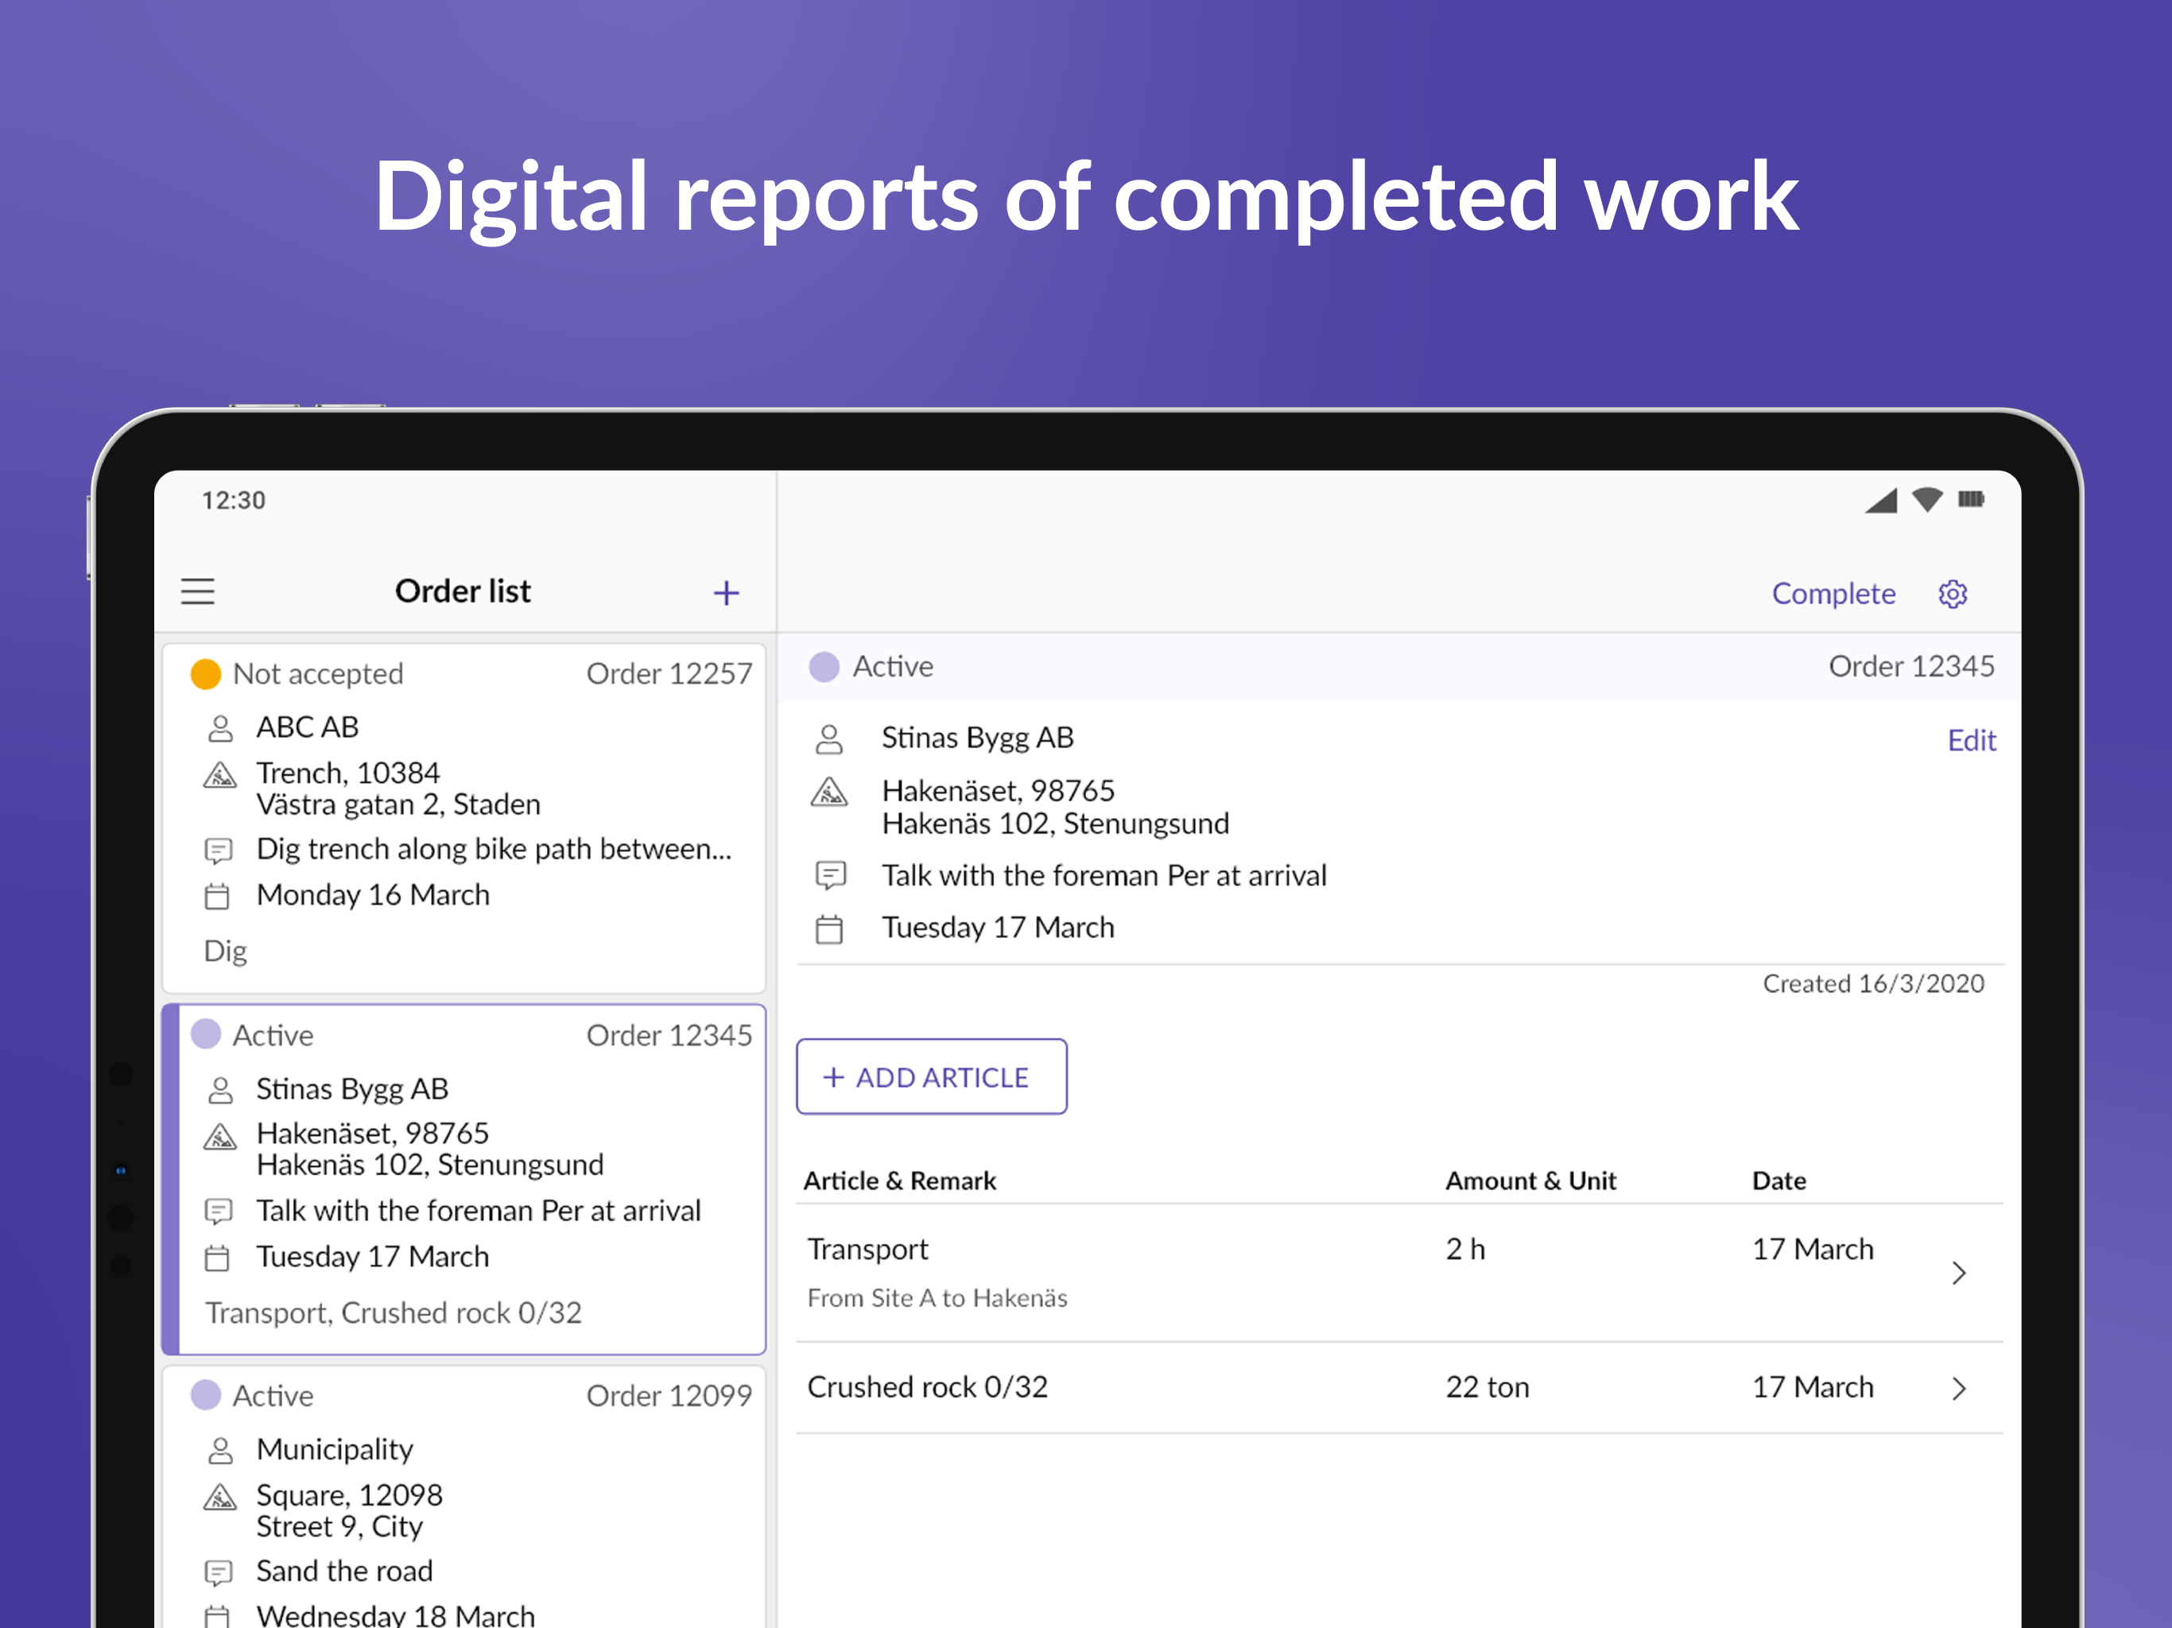Image resolution: width=2172 pixels, height=1628 pixels.
Task: Open the hamburger menu in Order list
Action: coord(197,591)
